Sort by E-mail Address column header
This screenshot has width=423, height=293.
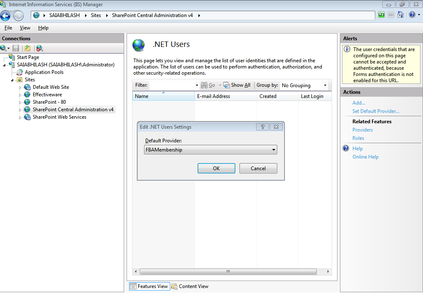pos(225,96)
